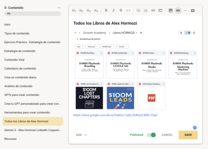Insert a bulleted list

tap(138, 10)
